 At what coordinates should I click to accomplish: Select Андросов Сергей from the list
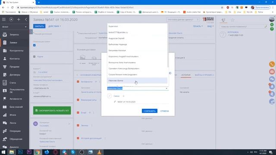coord(137,38)
